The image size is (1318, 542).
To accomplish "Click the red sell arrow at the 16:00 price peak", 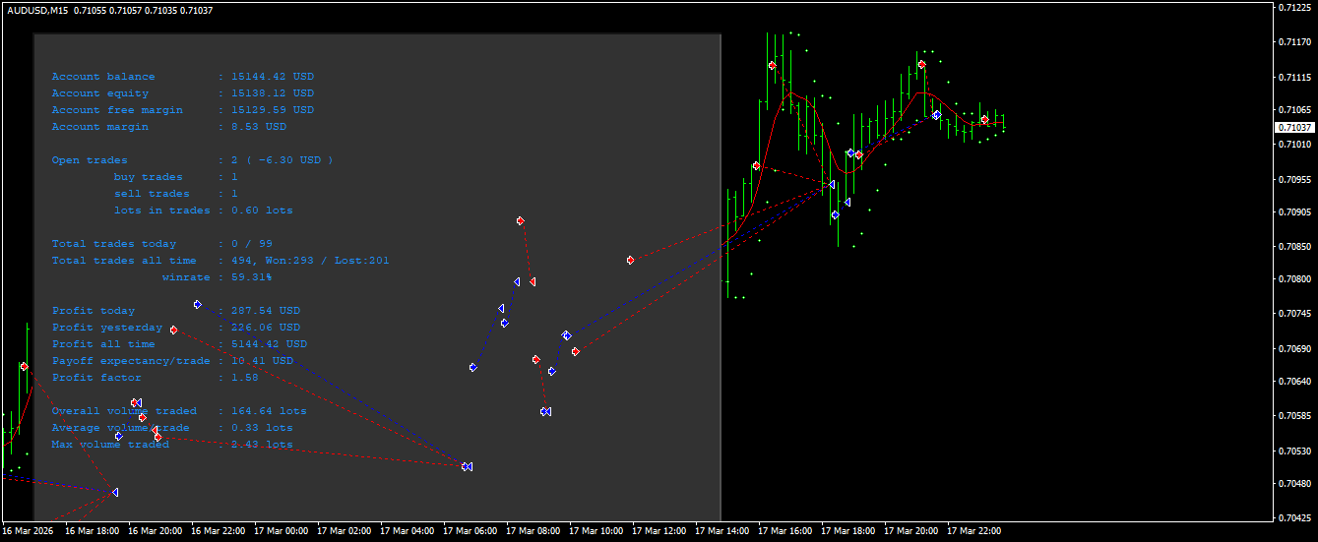I will [x=772, y=66].
